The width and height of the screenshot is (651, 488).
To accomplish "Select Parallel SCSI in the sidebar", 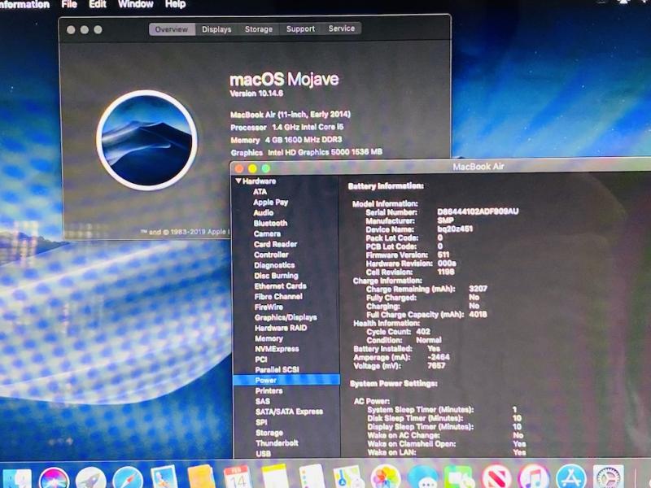I will [x=277, y=369].
